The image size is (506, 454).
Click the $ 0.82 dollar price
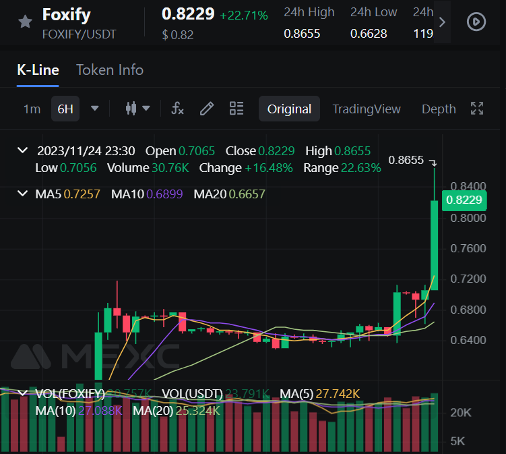click(178, 35)
